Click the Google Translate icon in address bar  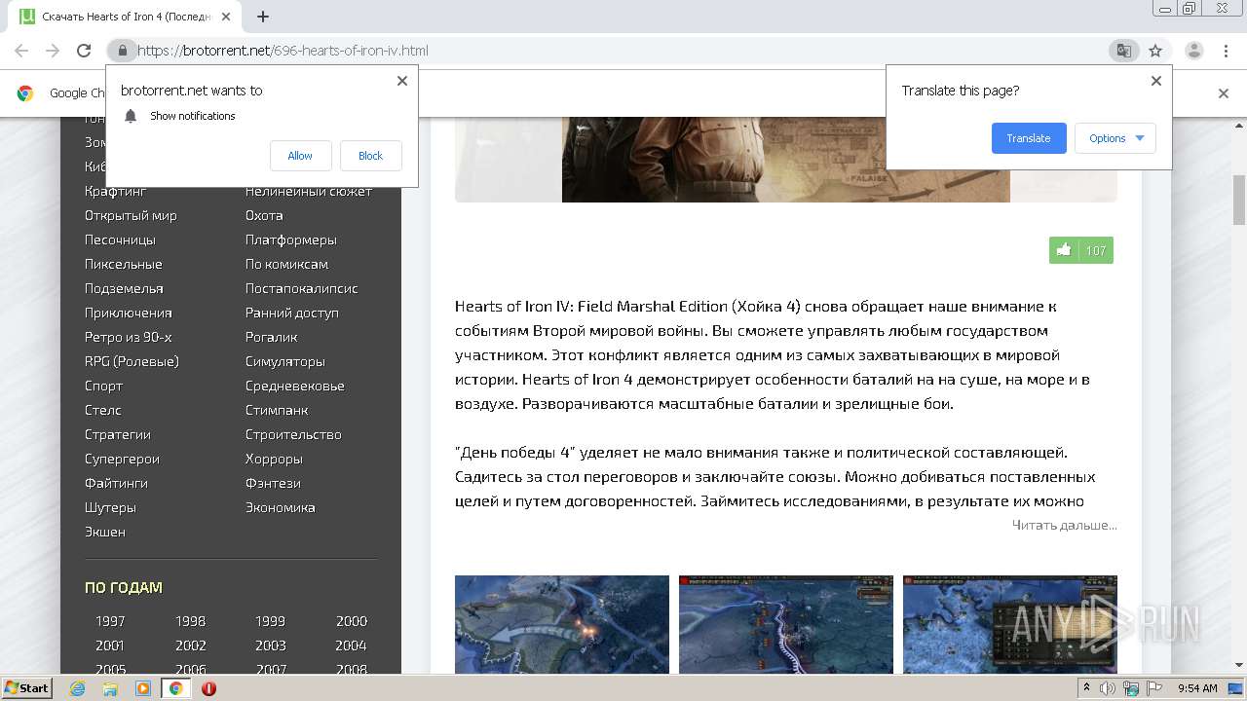[1123, 51]
